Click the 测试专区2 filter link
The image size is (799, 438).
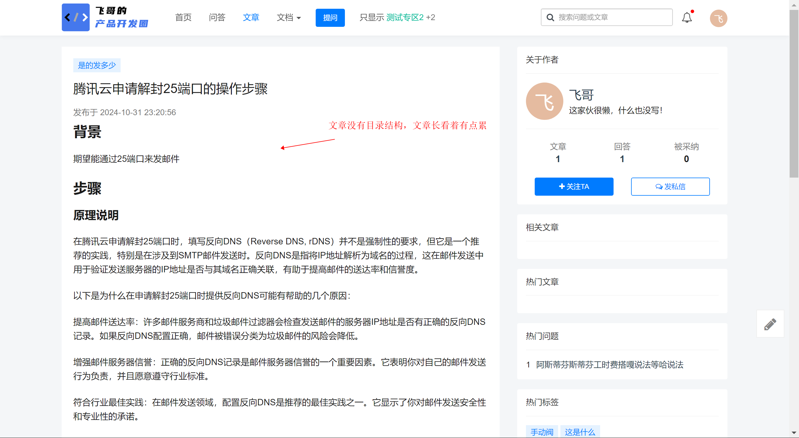405,17
